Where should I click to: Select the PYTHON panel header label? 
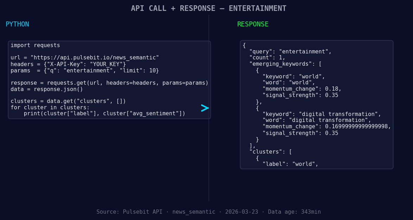click(x=17, y=24)
